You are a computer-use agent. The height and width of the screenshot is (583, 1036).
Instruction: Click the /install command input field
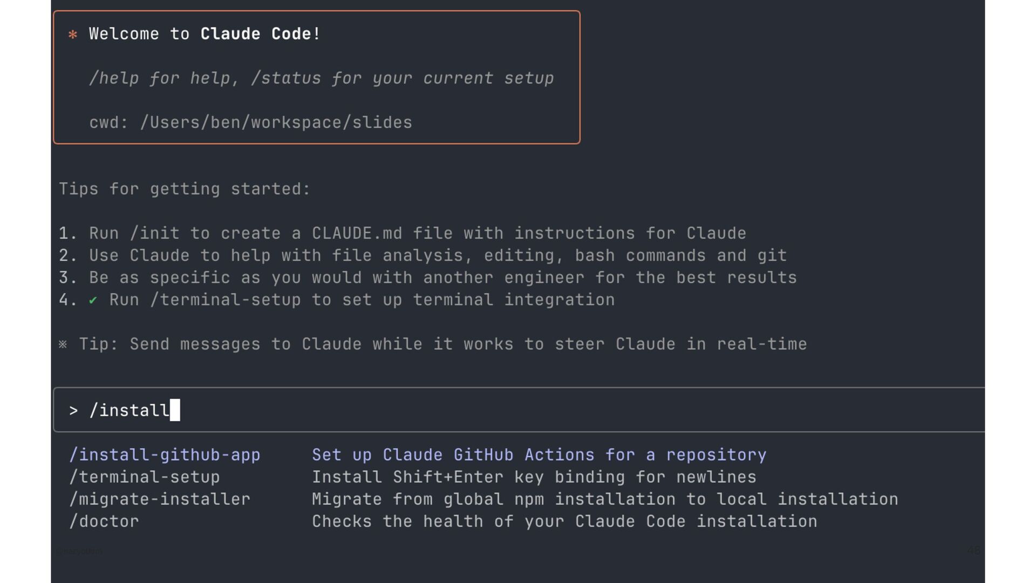tap(519, 410)
